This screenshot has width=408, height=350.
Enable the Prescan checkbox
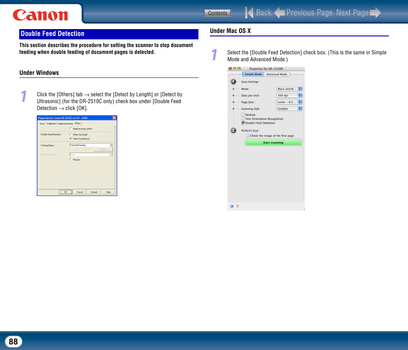point(71,160)
